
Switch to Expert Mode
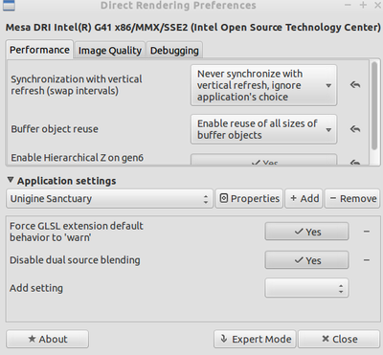(x=255, y=339)
